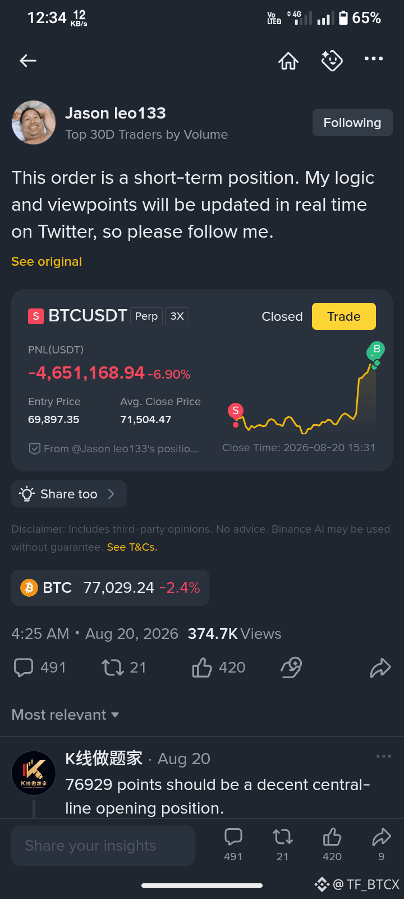Open the See original link
Image resolution: width=404 pixels, height=899 pixels.
(x=47, y=262)
